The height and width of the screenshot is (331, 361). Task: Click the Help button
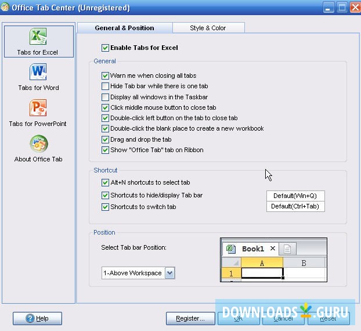pos(37,319)
